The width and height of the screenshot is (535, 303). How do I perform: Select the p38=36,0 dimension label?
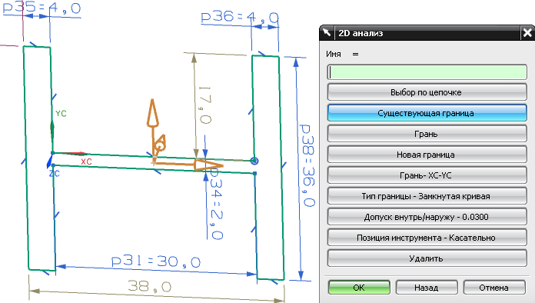click(307, 165)
